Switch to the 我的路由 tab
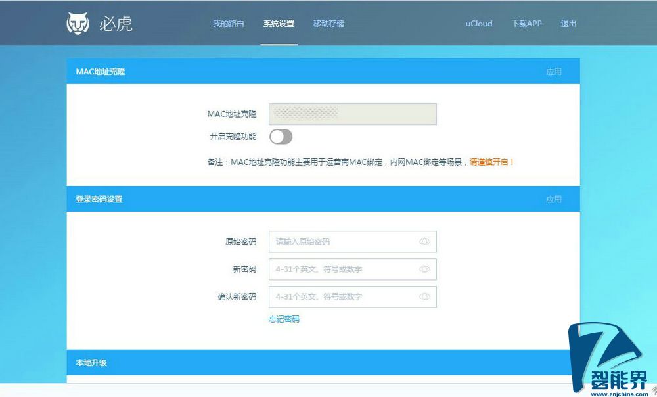The height and width of the screenshot is (397, 657). pos(229,23)
